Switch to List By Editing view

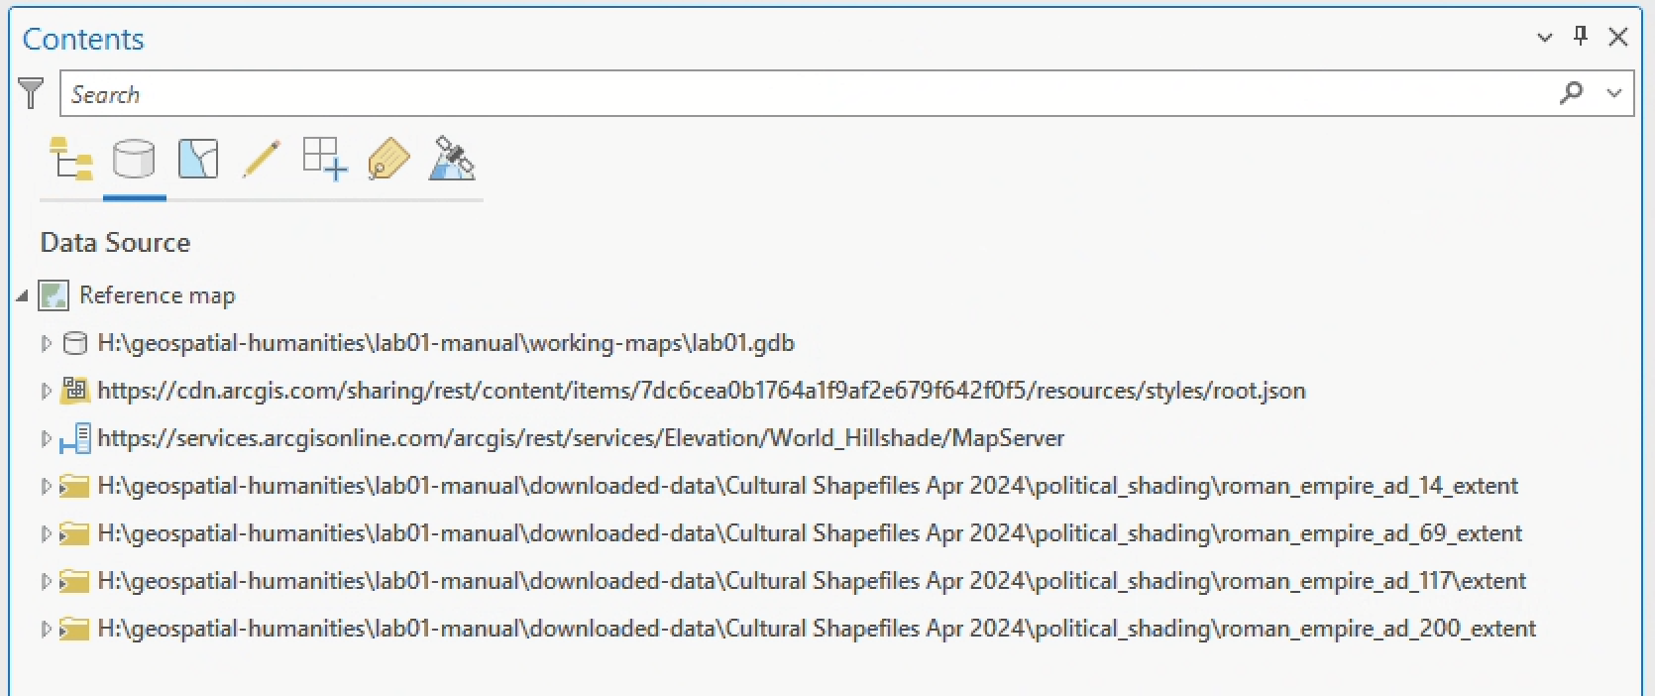click(261, 159)
